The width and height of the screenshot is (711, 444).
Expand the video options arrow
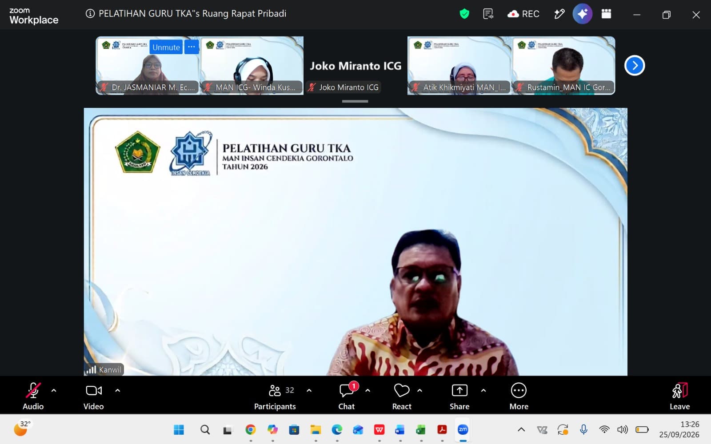pyautogui.click(x=118, y=391)
